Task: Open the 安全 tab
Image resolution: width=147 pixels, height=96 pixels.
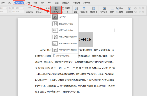Action: [x=57, y=3]
